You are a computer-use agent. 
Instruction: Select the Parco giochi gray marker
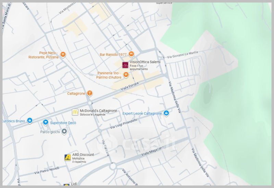[64, 131]
